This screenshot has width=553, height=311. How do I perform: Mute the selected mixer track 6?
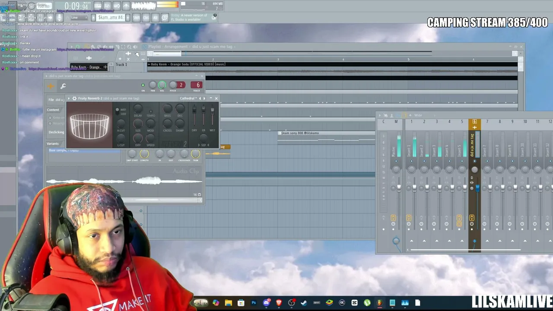point(474,161)
